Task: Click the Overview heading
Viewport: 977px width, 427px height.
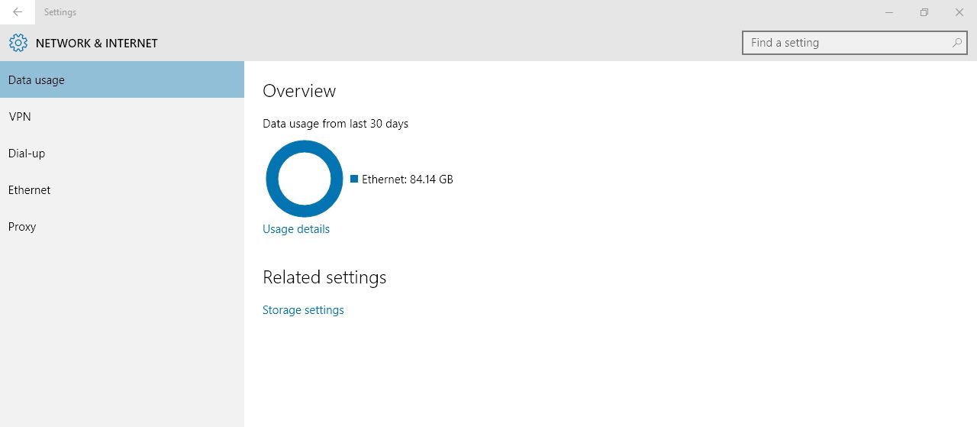Action: point(299,91)
